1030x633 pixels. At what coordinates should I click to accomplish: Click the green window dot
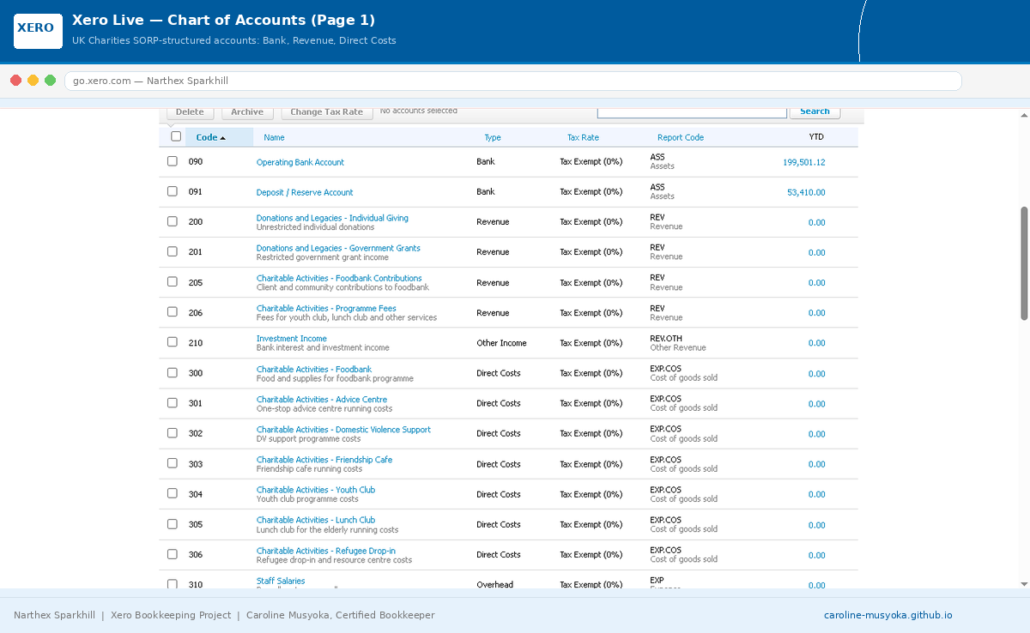pyautogui.click(x=50, y=81)
